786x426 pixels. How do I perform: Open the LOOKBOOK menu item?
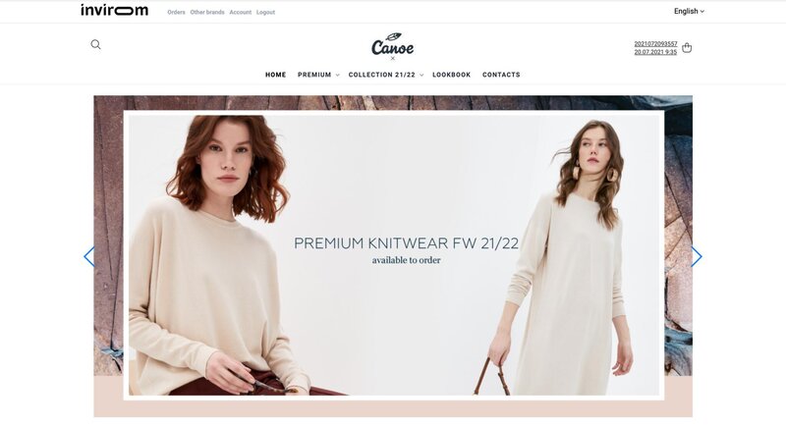click(452, 75)
